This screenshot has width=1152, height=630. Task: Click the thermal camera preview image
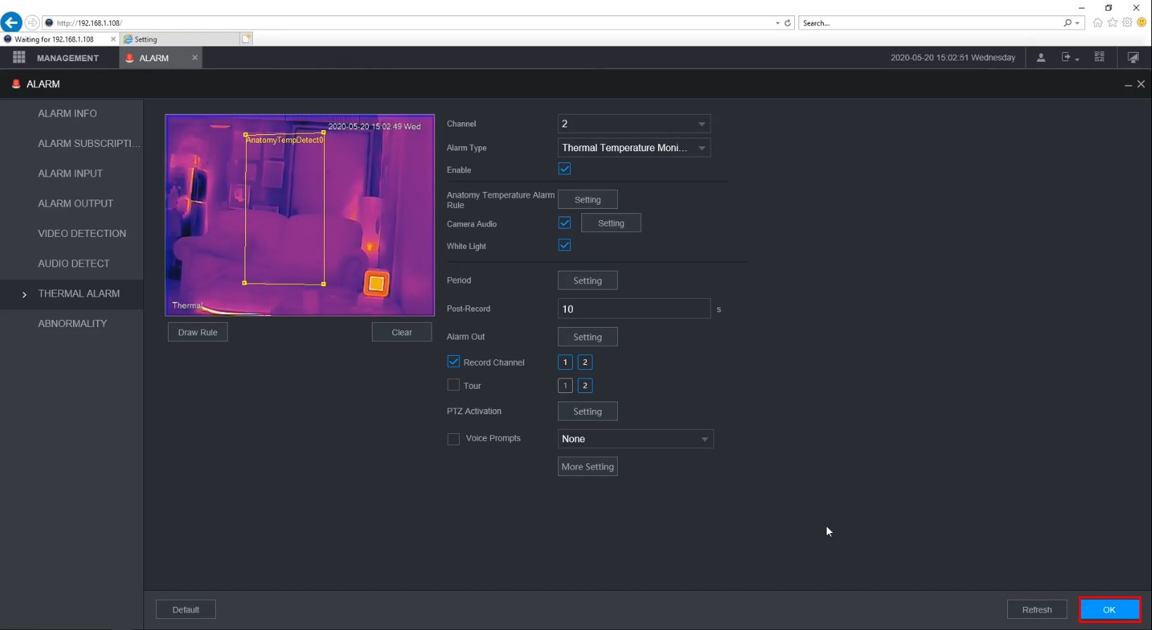(299, 215)
